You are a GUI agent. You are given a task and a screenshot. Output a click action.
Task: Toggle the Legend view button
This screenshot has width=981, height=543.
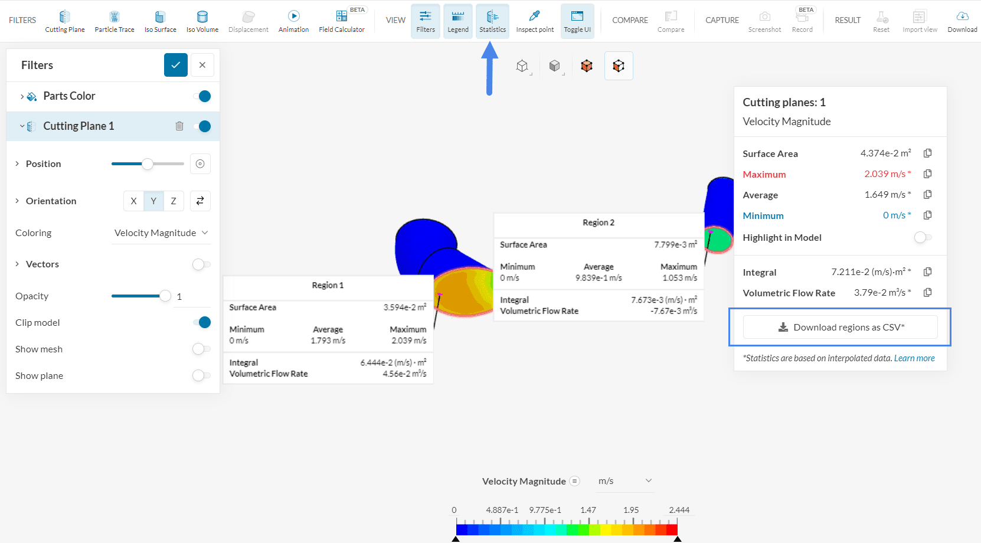pyautogui.click(x=458, y=21)
